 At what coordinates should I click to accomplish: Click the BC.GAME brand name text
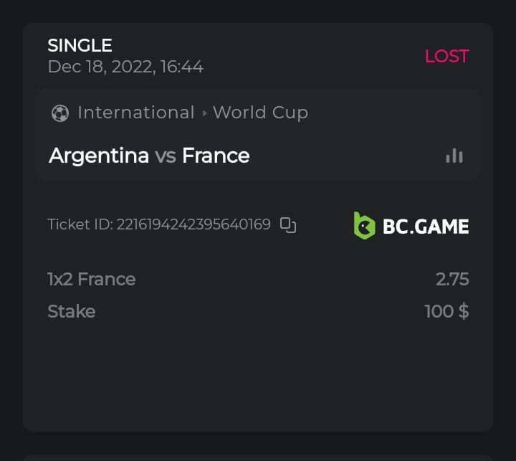426,227
